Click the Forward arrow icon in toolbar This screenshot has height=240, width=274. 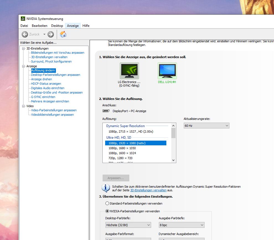point(51,34)
